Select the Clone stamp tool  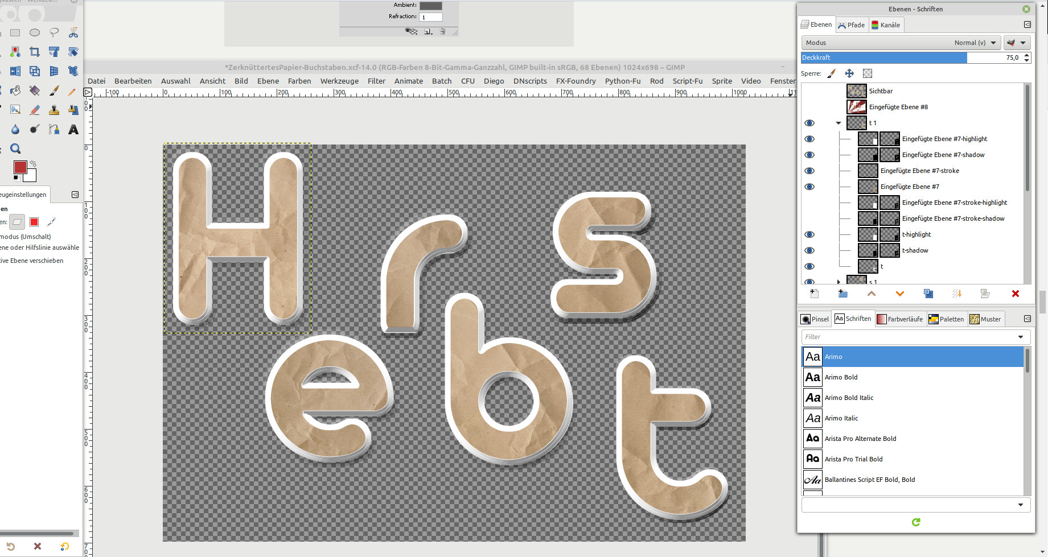54,110
